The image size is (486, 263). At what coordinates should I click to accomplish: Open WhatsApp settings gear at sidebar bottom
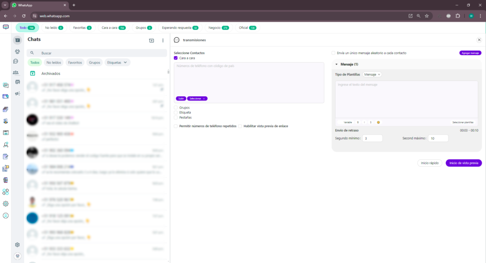18,245
